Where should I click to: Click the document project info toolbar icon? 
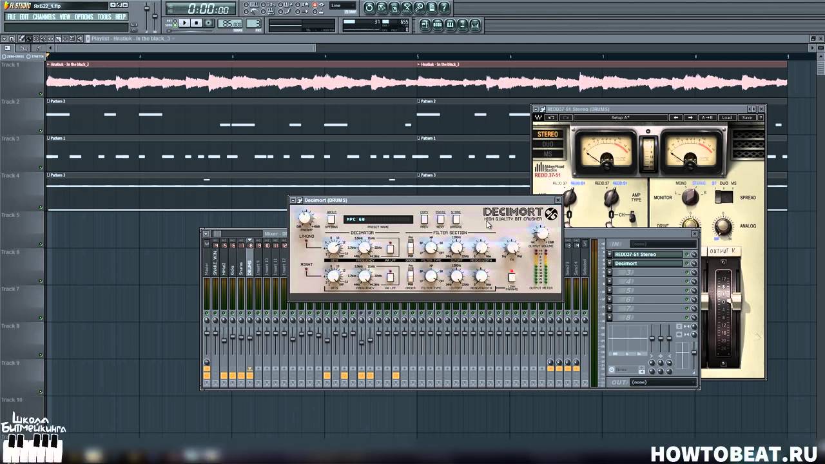click(432, 8)
